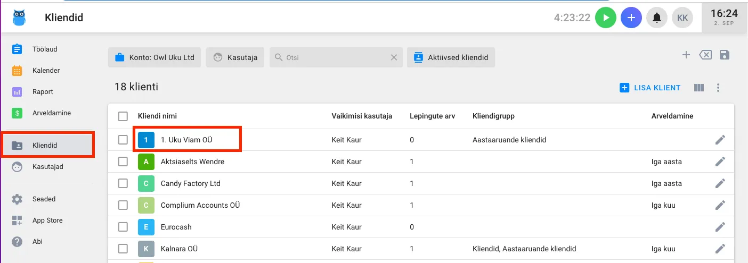
Task: Check the Eurocash row checkbox
Action: pos(123,227)
